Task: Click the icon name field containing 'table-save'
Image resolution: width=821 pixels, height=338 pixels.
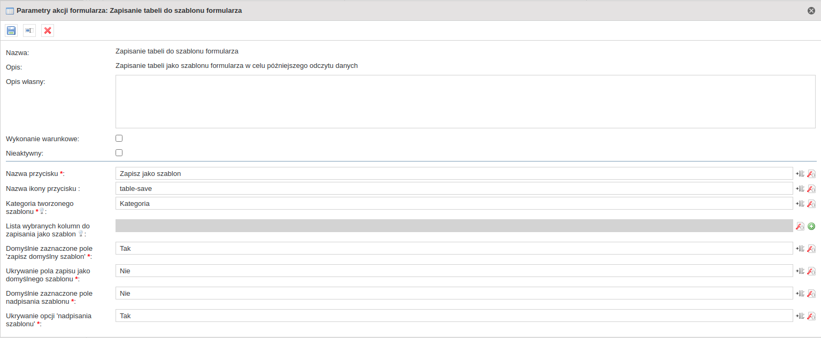Action: [x=454, y=188]
